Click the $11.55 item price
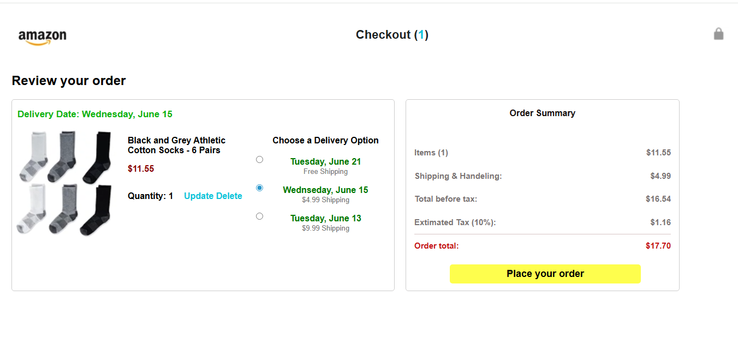This screenshot has height=350, width=738. click(141, 169)
